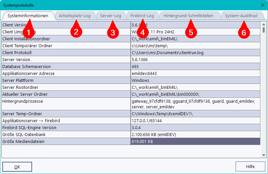This screenshot has width=268, height=174.
Task: Open the Server-Log tab
Action: point(111,16)
